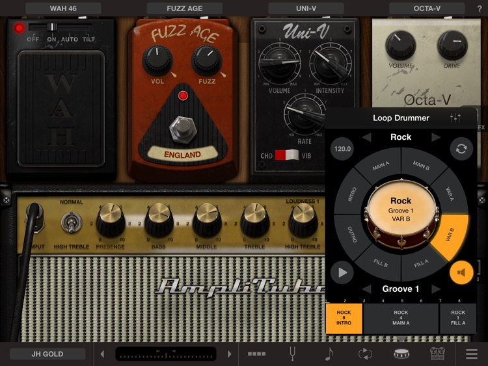Adjust the Octa-V DRIVE knob
488x366 pixels.
pos(452,46)
